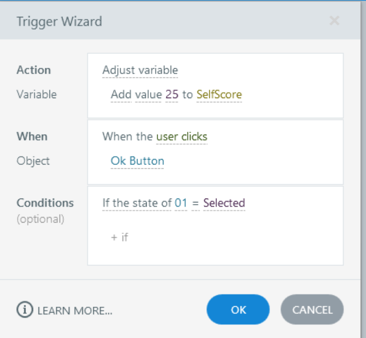Change the Add operator
366x338 pixels.
tap(121, 94)
